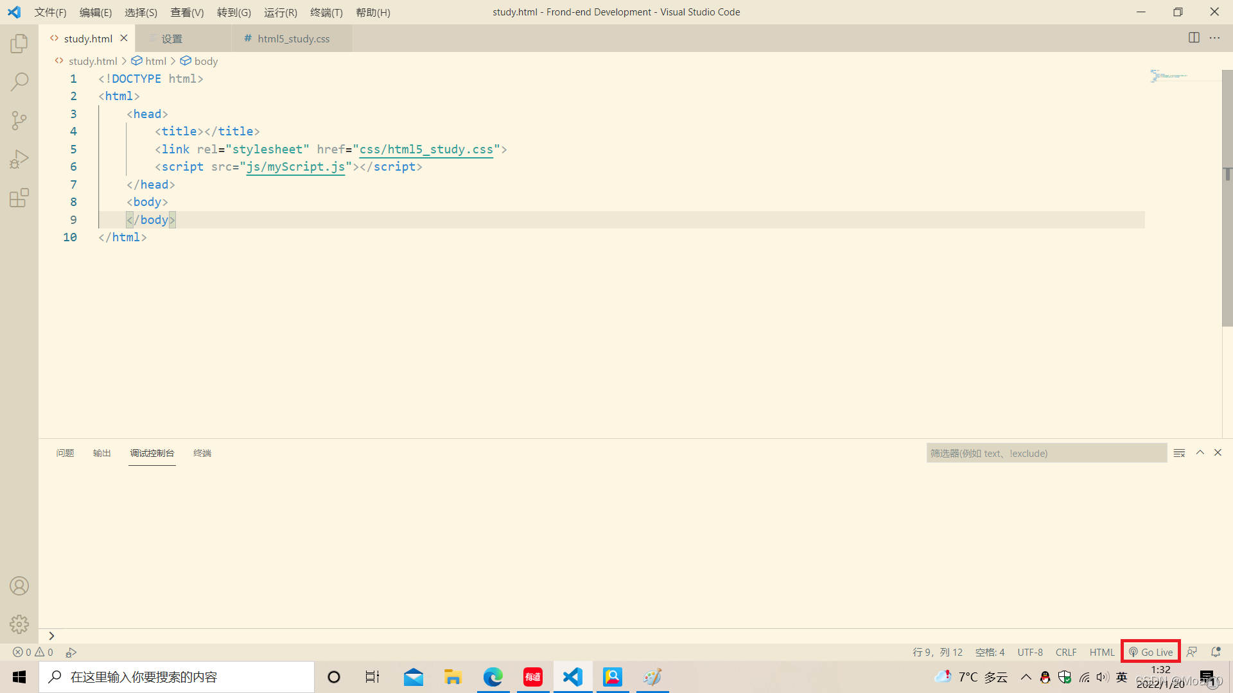1233x693 pixels.
Task: Open the Mail app in taskbar
Action: coord(414,677)
